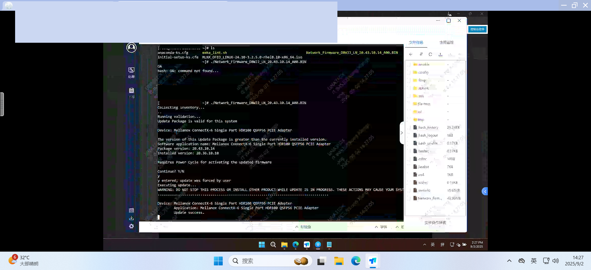The height and width of the screenshot is (270, 591).
Task: Tick the checkbox for .bashrc file
Action: (x=409, y=151)
